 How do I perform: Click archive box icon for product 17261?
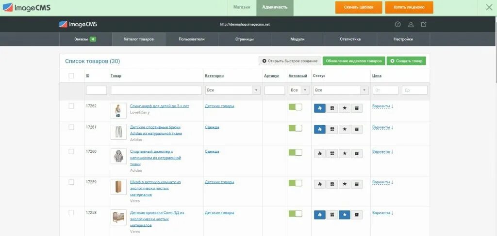[x=357, y=129]
